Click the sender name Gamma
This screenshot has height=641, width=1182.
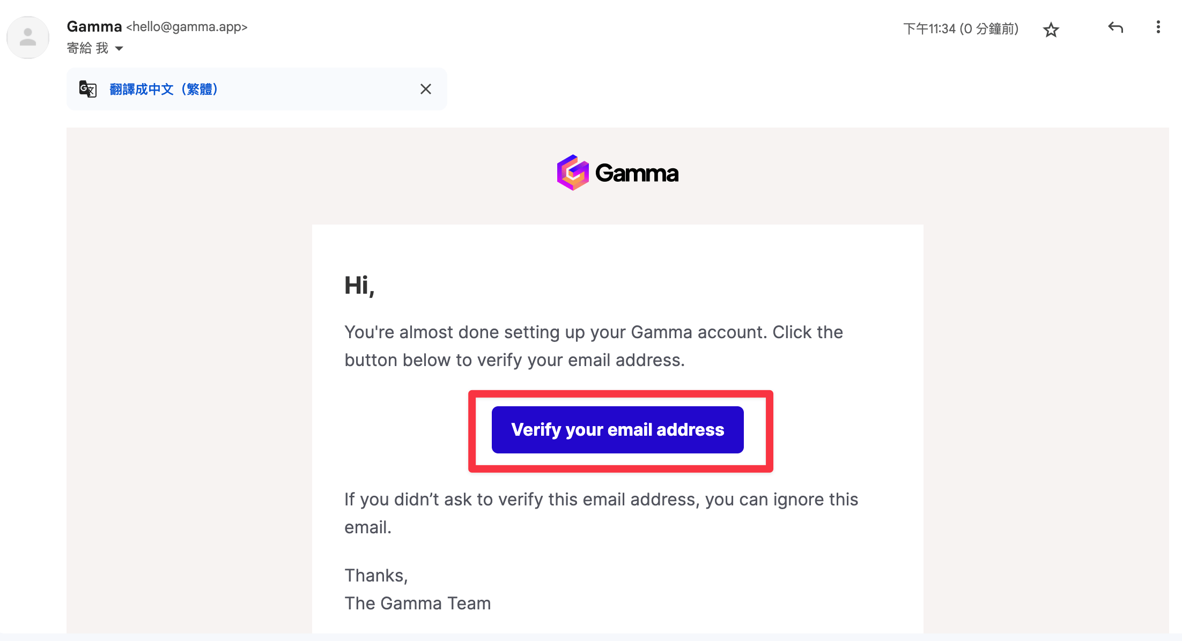click(94, 26)
